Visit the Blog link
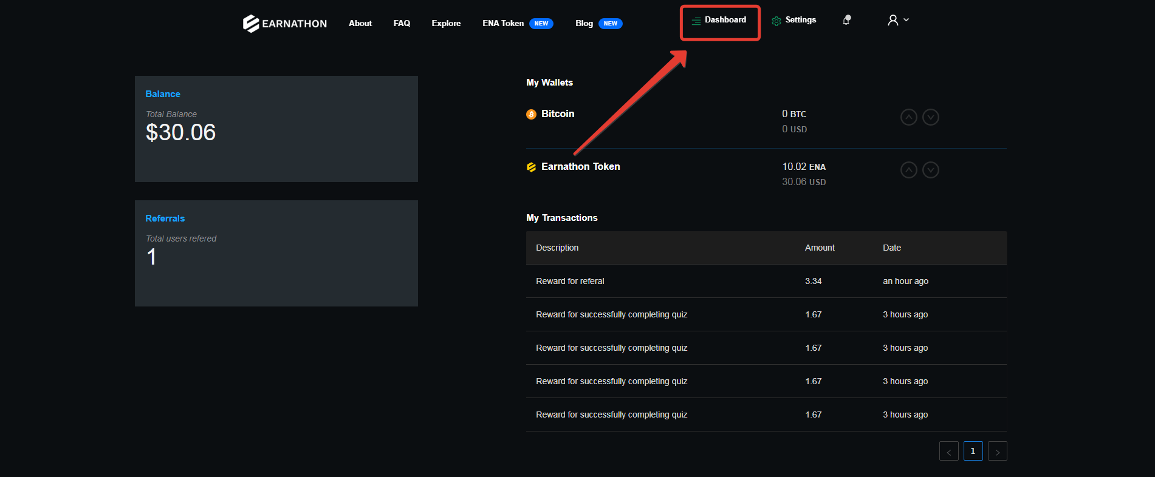The height and width of the screenshot is (477, 1155). 584,24
